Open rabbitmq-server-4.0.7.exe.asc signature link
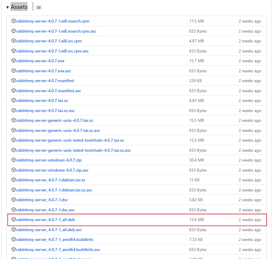 tap(44, 71)
